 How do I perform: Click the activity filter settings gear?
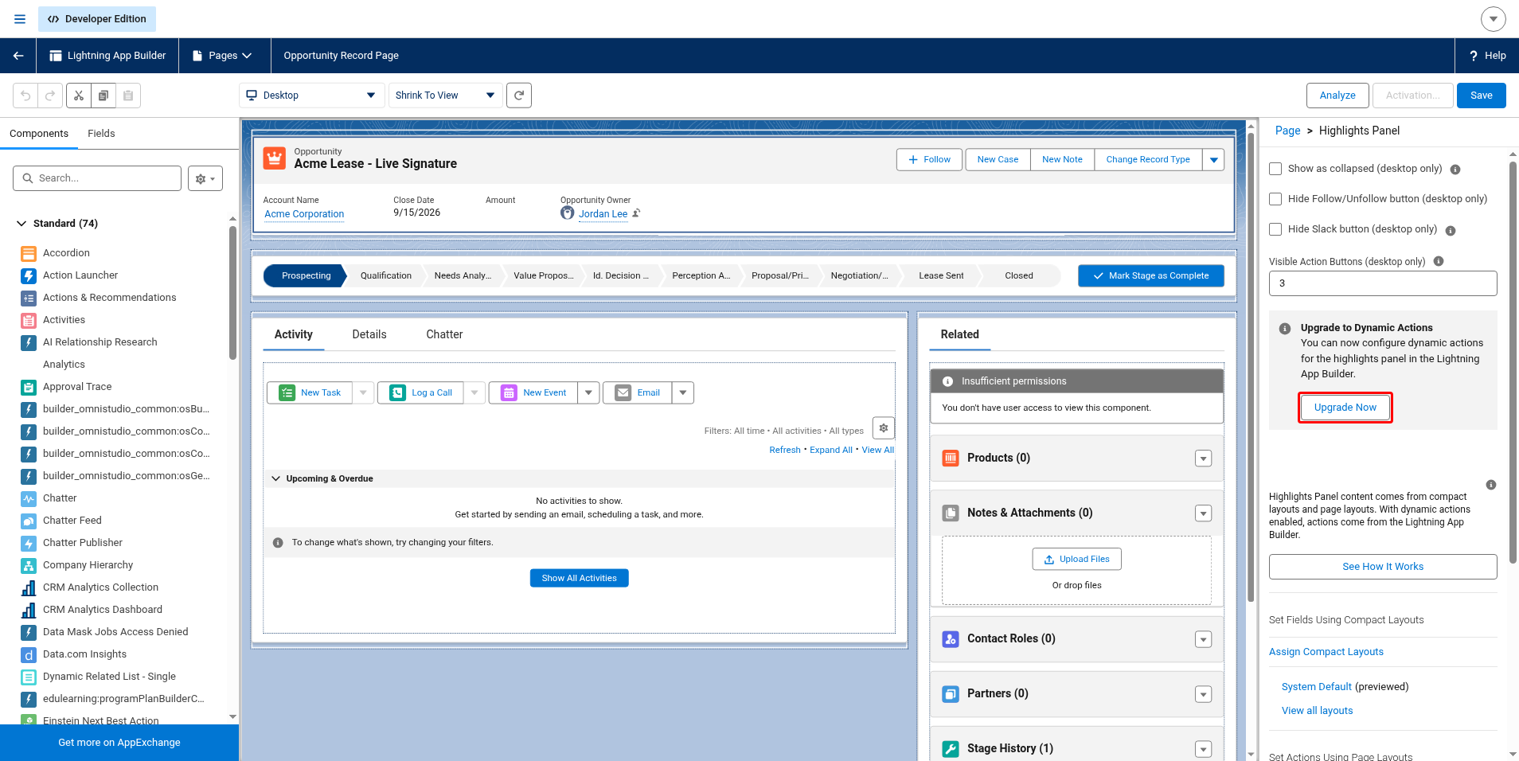point(884,428)
